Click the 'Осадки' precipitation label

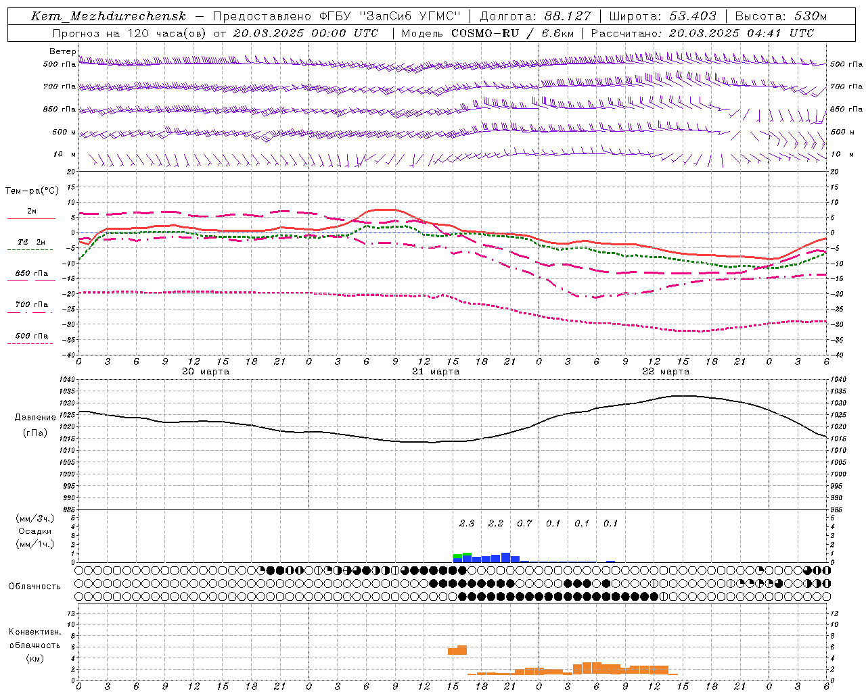point(35,531)
